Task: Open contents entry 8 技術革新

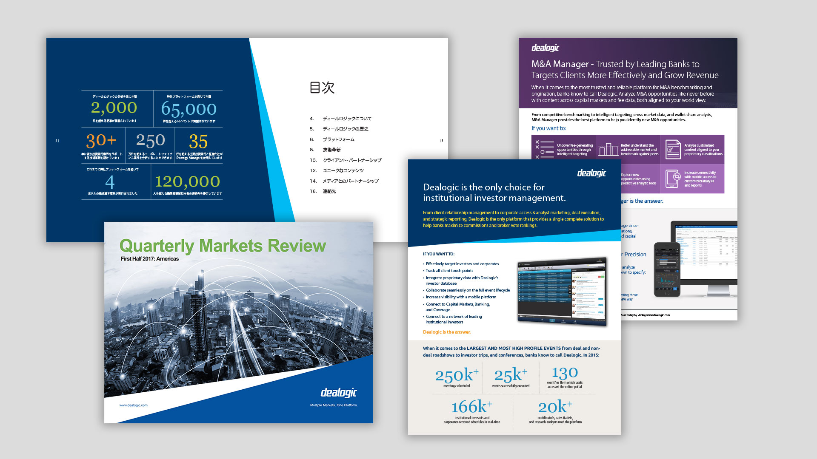Action: pos(325,150)
